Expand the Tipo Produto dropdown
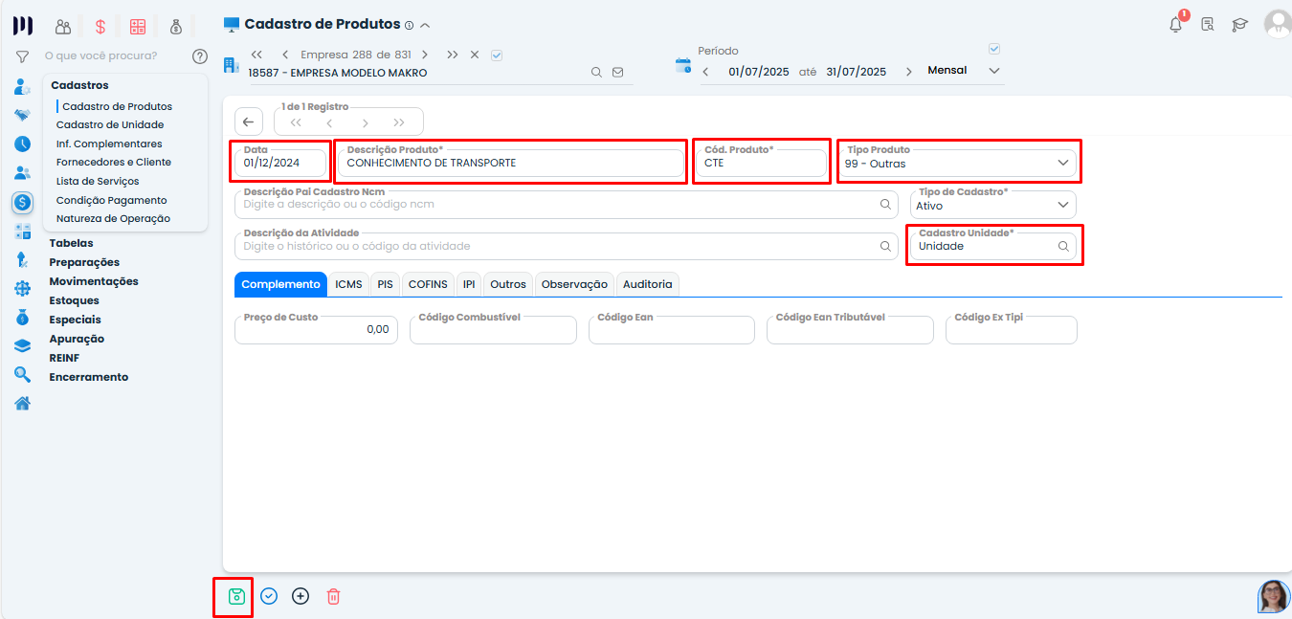 click(1062, 164)
